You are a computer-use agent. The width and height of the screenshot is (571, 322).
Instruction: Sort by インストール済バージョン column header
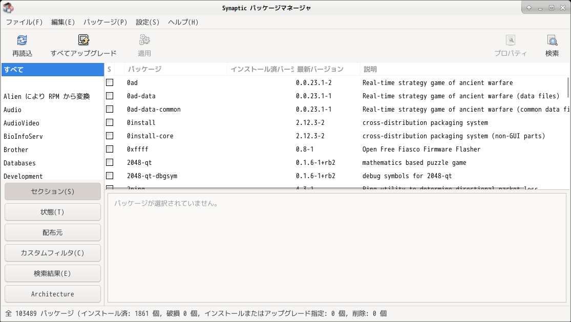click(261, 69)
